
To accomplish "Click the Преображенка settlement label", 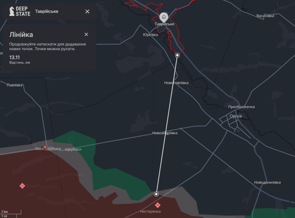I will [x=241, y=107].
